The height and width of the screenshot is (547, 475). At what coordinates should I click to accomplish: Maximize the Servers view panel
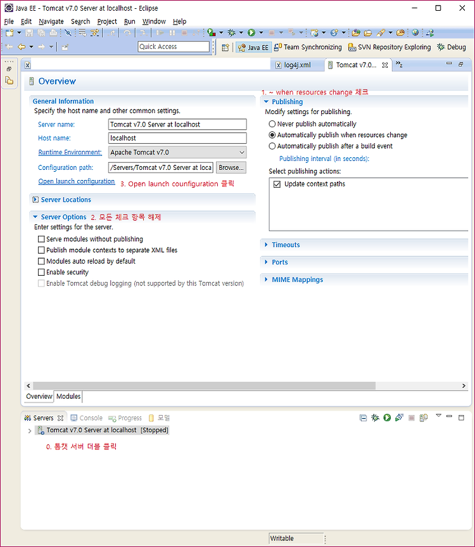pos(461,418)
